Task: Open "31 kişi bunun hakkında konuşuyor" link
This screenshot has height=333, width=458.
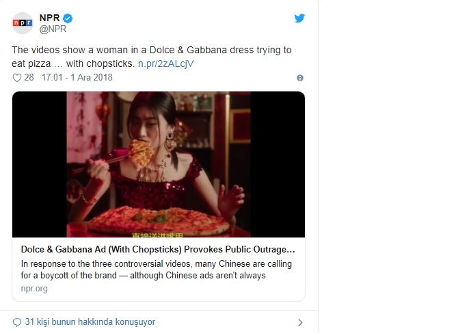Action: [90, 322]
